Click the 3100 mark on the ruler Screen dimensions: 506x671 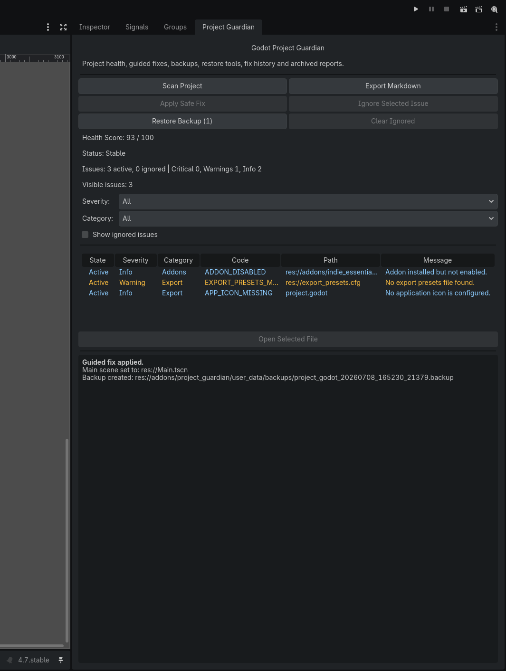(59, 57)
